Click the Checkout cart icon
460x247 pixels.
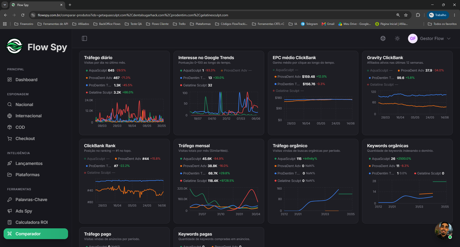click(9, 138)
